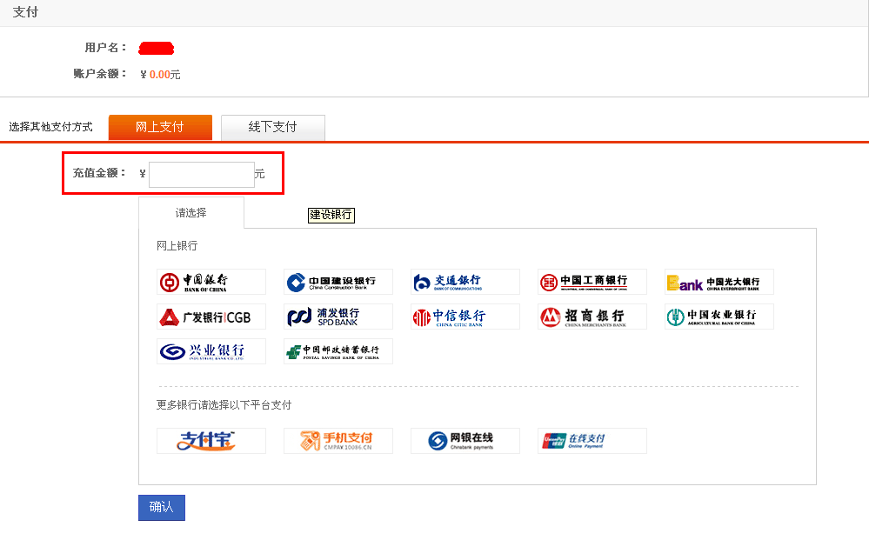The image size is (869, 540).
Task: Pick China CITIC Bank logo
Action: coord(465,317)
